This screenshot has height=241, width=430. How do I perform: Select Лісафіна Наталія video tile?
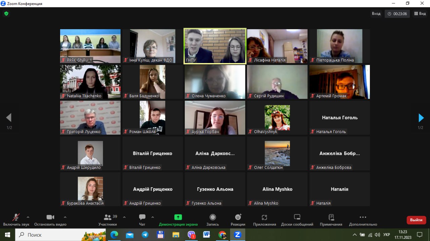(277, 46)
